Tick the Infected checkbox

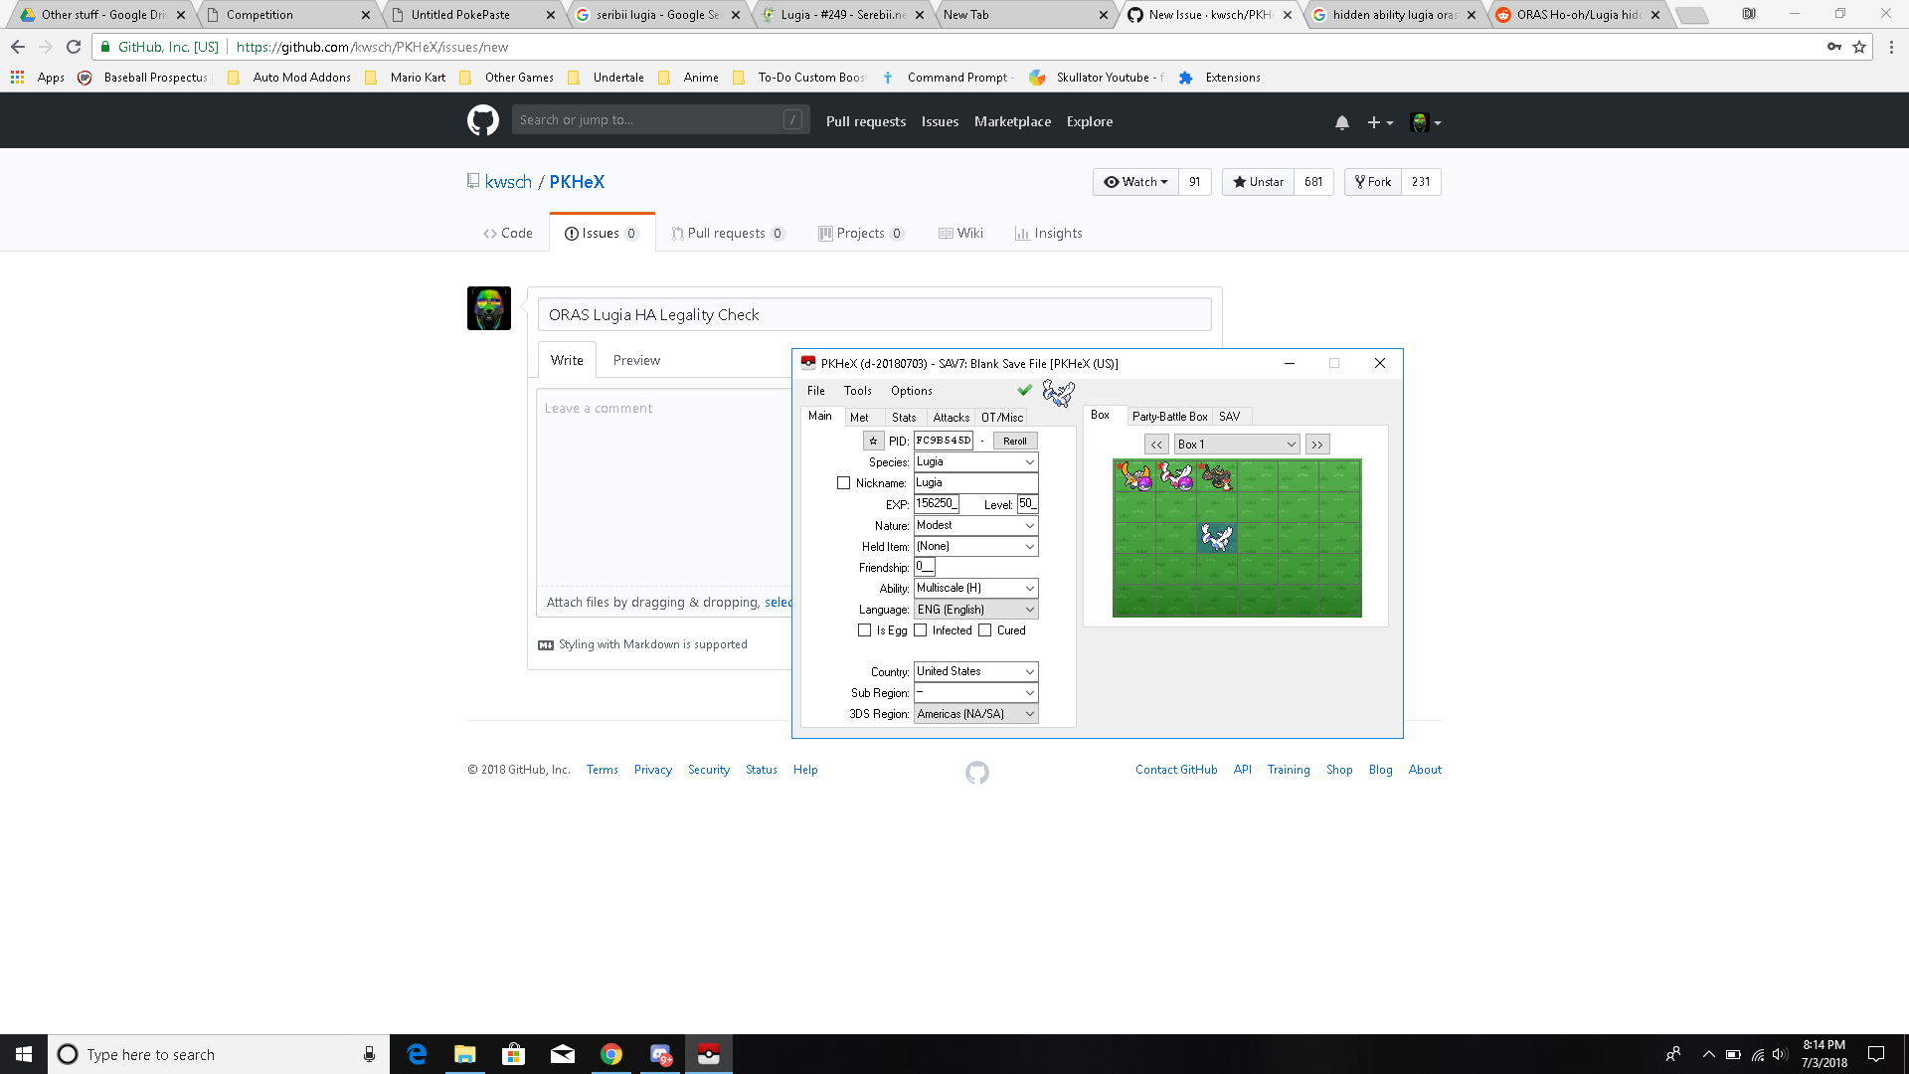(x=921, y=630)
